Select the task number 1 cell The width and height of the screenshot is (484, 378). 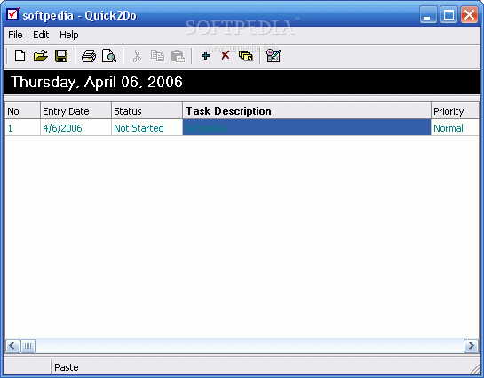[22, 127]
